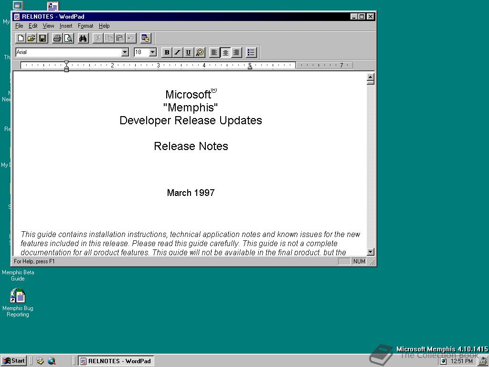Align text right
The height and width of the screenshot is (367, 489).
[x=236, y=53]
